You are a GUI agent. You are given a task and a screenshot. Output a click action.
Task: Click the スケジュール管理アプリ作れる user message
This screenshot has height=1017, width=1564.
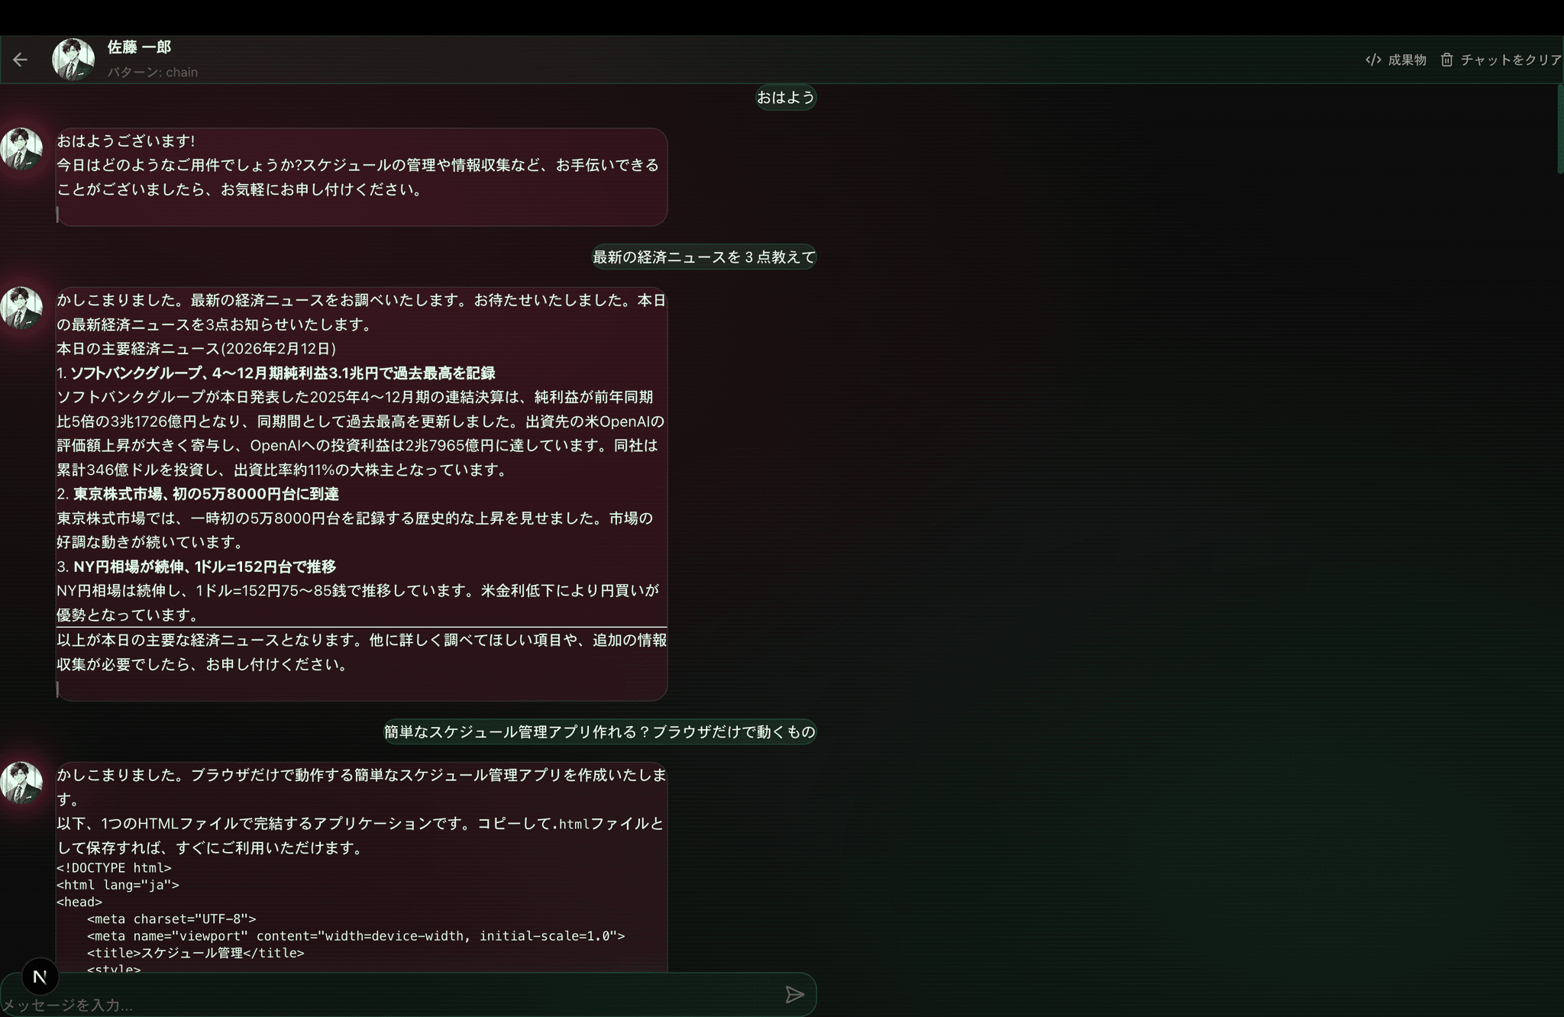(x=599, y=732)
